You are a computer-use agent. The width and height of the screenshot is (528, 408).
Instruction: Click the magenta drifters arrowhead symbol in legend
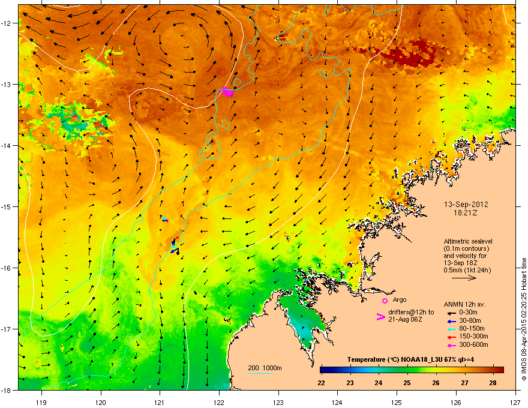(x=380, y=317)
